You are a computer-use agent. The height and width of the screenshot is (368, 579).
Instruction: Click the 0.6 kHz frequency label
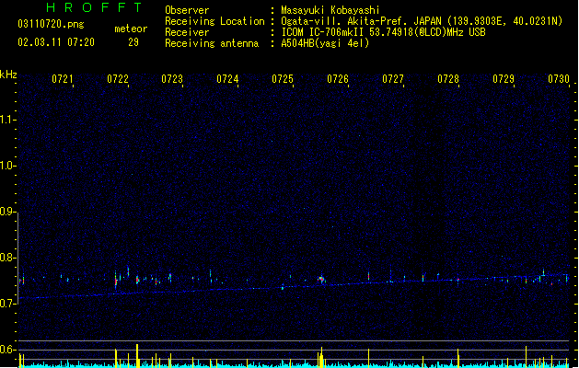tap(7, 350)
